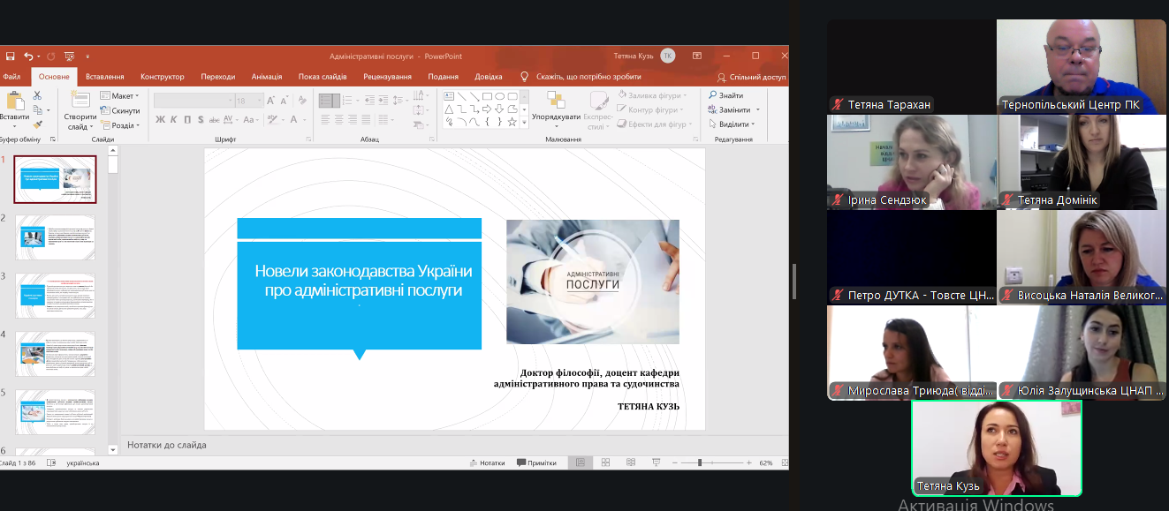Click the Спільний доступ share button
1169x511 pixels.
click(751, 77)
